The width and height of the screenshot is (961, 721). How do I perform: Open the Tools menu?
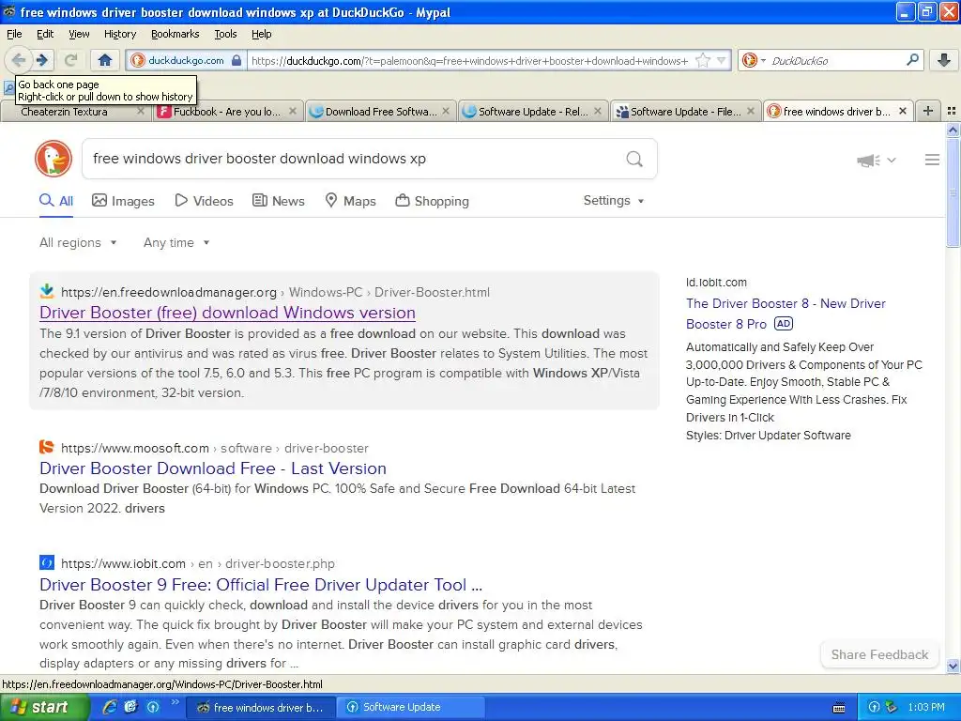225,35
